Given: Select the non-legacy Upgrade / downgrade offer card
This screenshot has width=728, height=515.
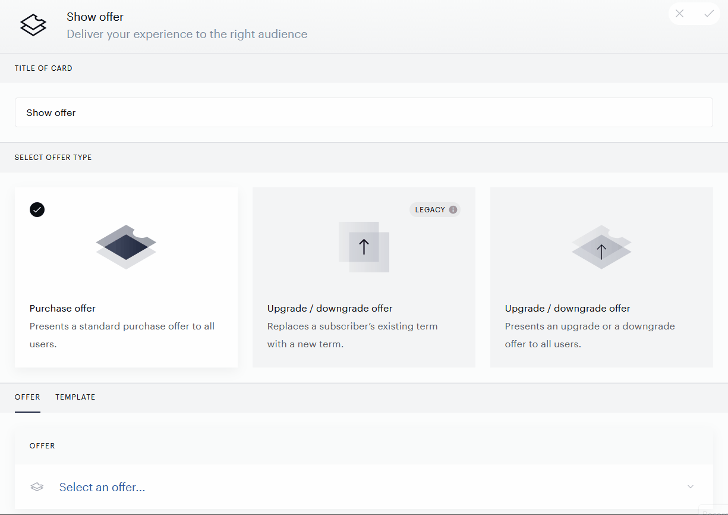Looking at the screenshot, I should pyautogui.click(x=601, y=277).
